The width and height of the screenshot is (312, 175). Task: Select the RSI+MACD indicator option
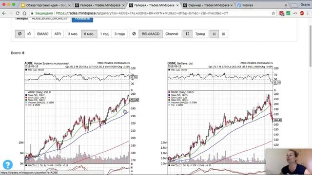tap(151, 34)
